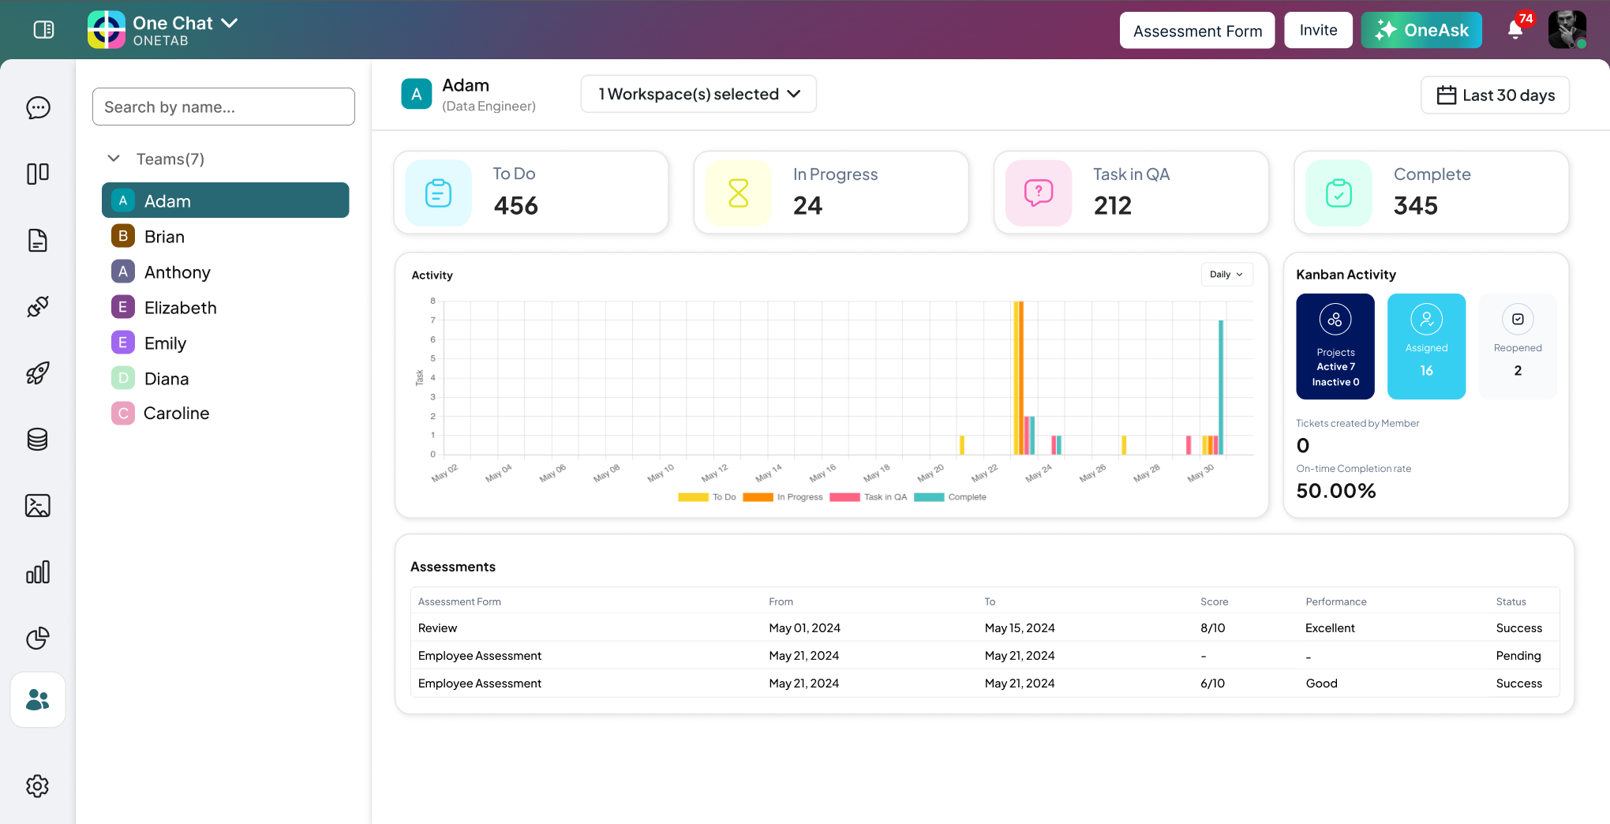Image resolution: width=1610 pixels, height=824 pixels.
Task: Open the Workspace(s) selected dropdown
Action: point(698,93)
